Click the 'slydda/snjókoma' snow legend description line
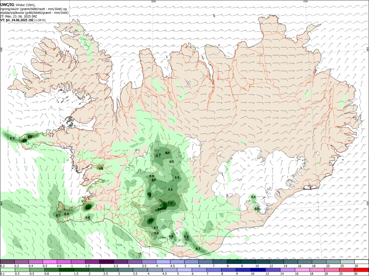This screenshot has height=276, width=369. 34,13
